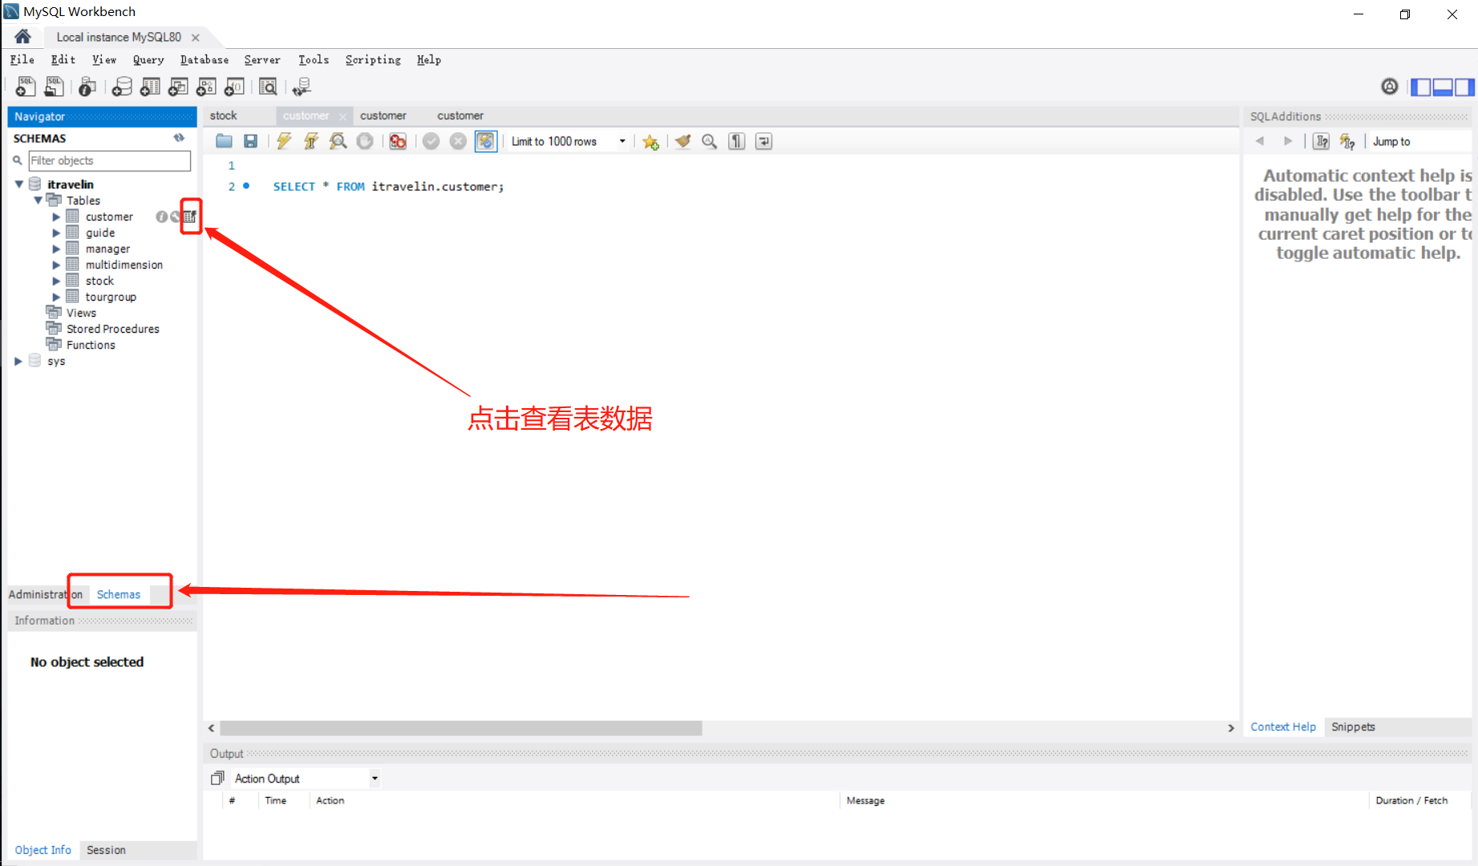Screen dimensions: 1478x866
Task: Toggle auto-commit mode
Action: click(x=486, y=141)
